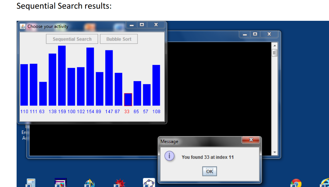Click the bar above value 138

[x=52, y=80]
